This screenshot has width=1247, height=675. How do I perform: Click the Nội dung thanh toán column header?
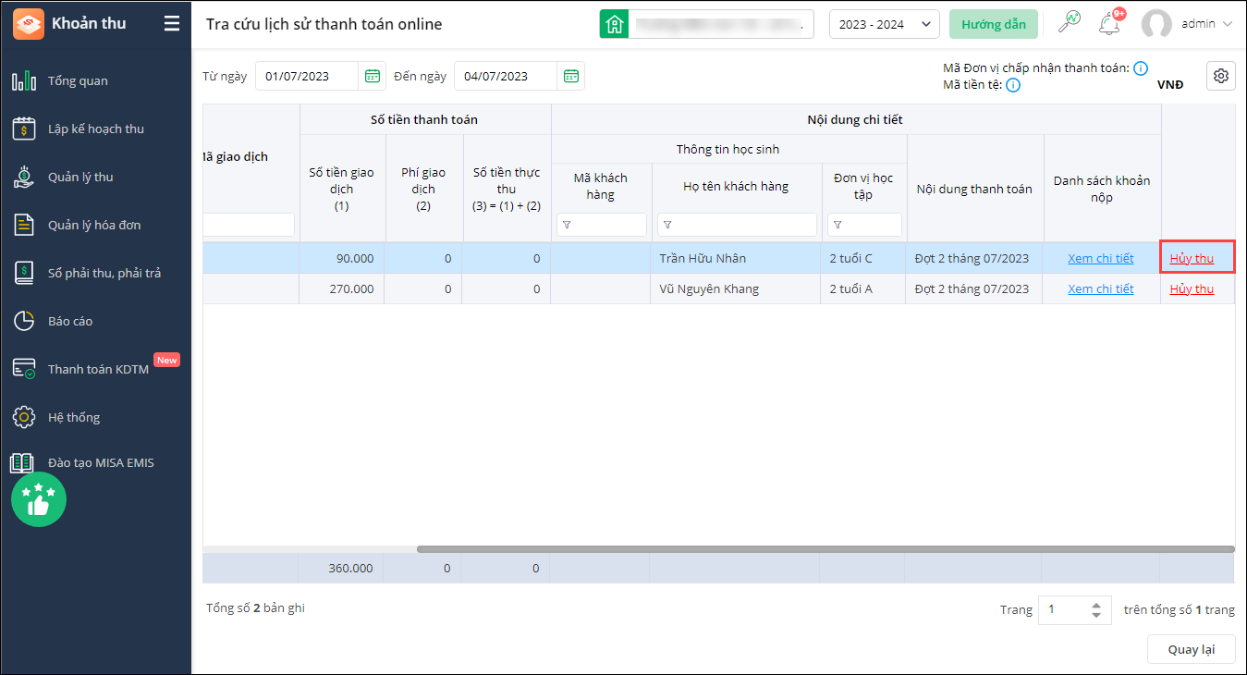(x=974, y=189)
